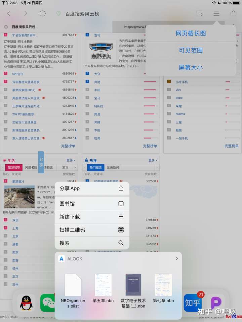Tap the plus icon beside 新建下载
242x322 pixels.
point(121,217)
